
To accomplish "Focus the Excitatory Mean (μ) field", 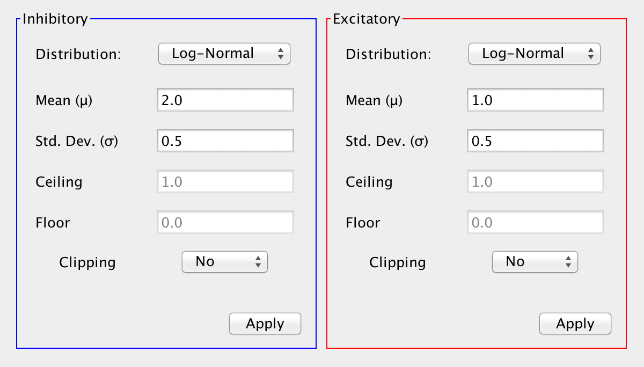I will click(536, 100).
